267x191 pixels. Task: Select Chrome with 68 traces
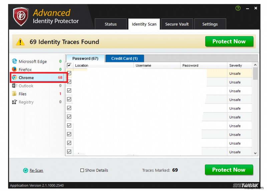click(x=38, y=77)
